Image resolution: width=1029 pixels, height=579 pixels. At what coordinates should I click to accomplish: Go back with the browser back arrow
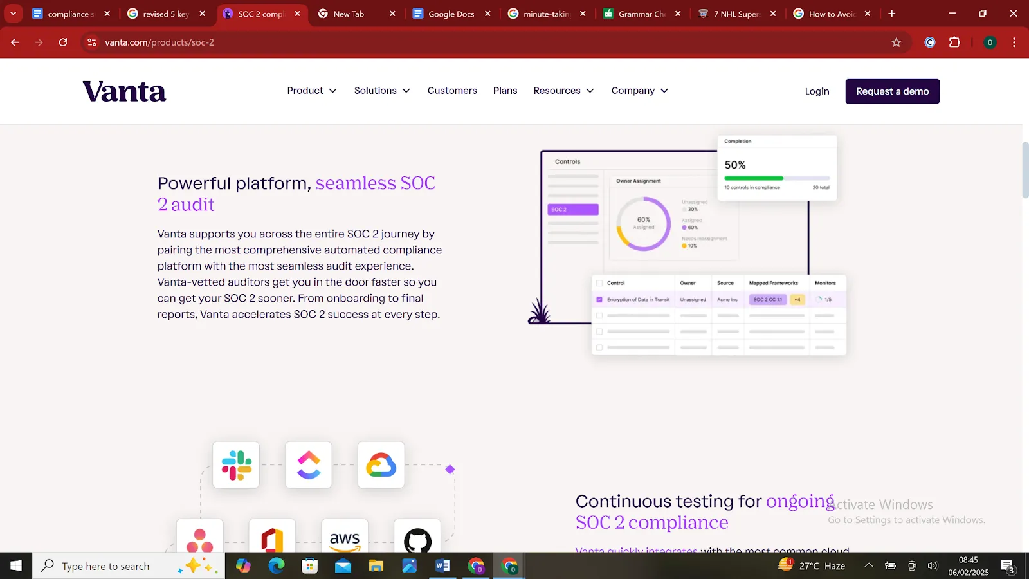pyautogui.click(x=15, y=42)
